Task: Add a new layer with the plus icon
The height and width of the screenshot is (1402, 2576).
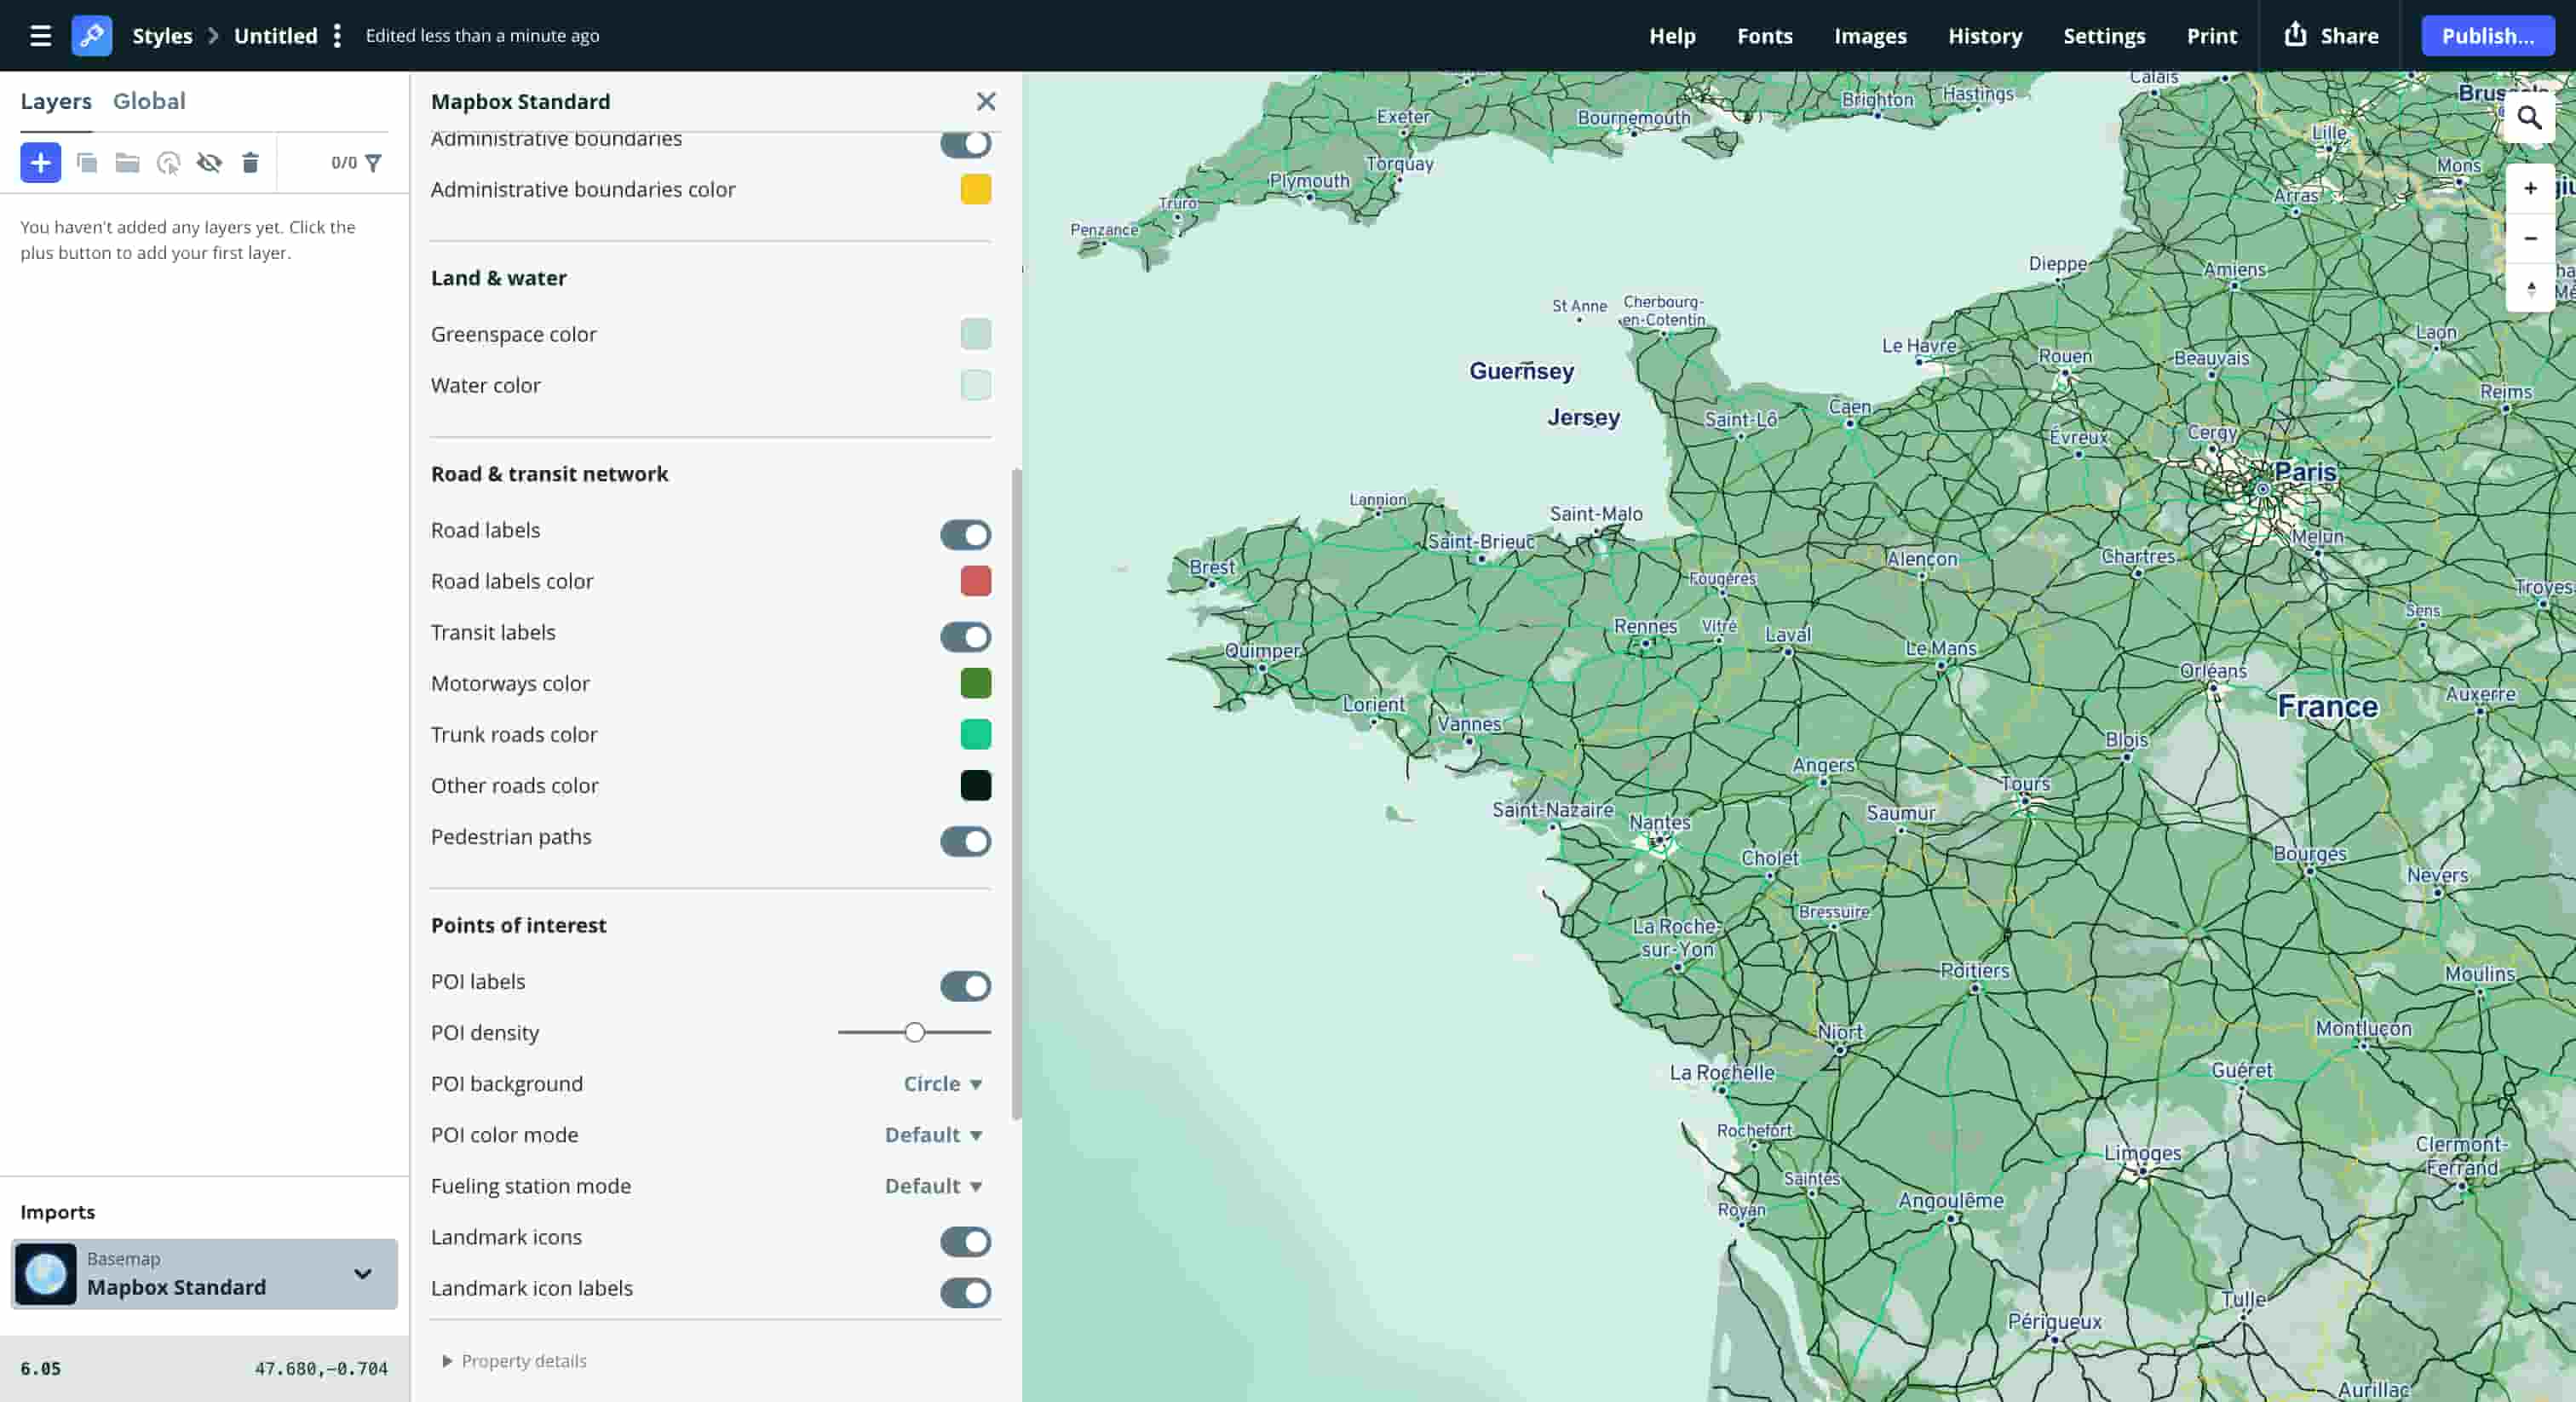Action: coord(40,162)
